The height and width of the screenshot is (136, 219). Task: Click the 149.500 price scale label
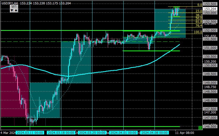pos(210,74)
